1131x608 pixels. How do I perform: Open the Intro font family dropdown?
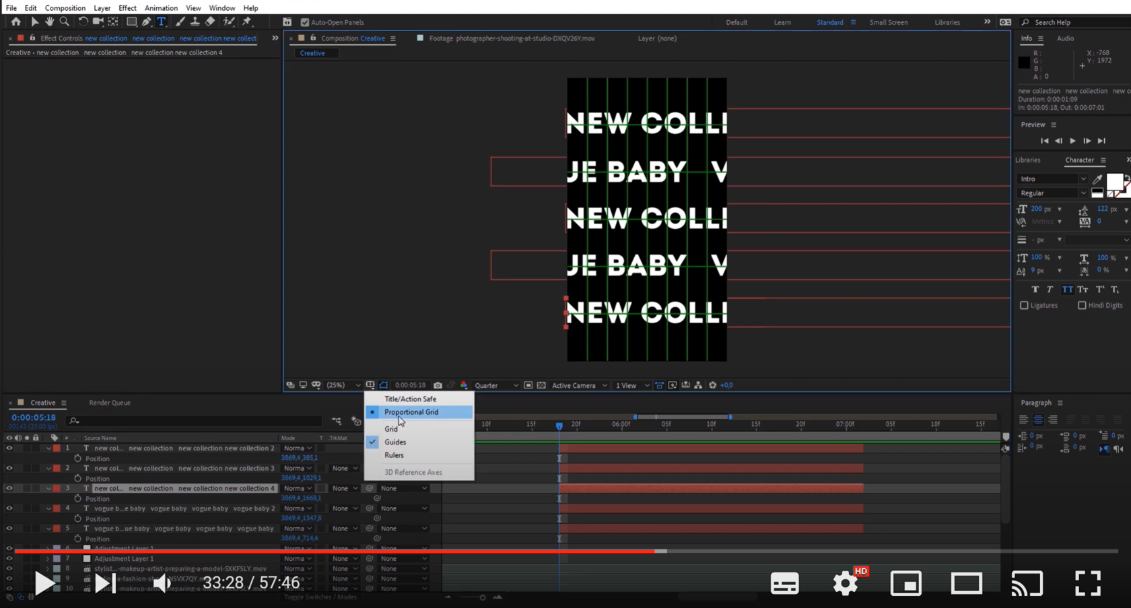click(1052, 179)
